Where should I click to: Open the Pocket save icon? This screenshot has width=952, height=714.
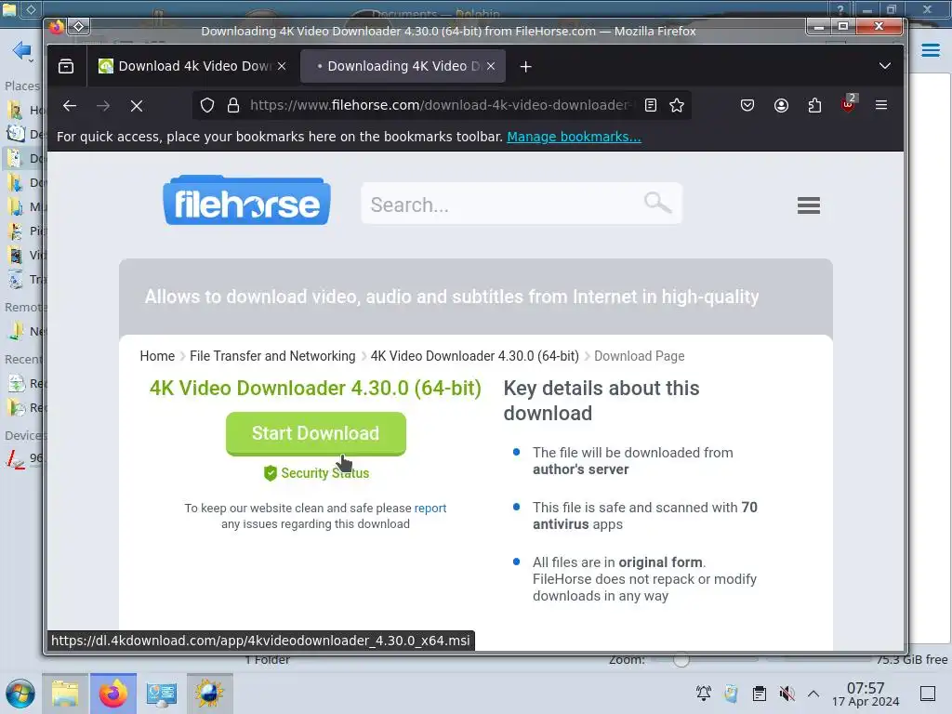coord(747,106)
